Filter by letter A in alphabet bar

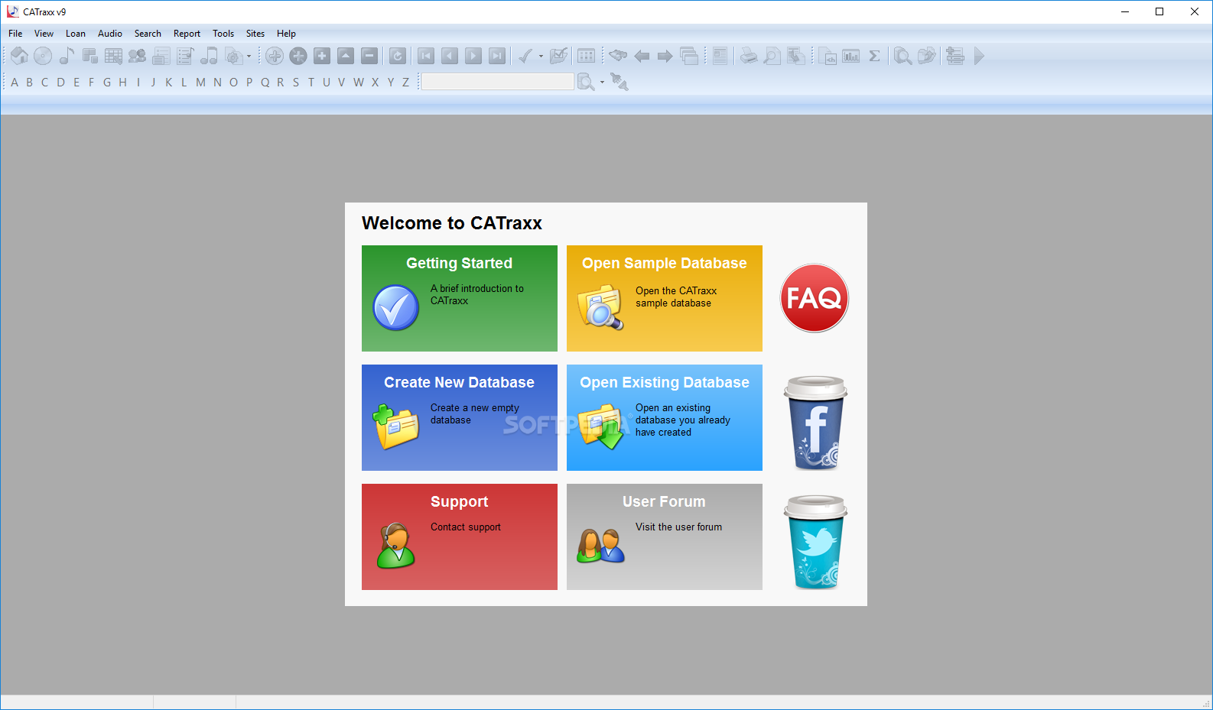pos(15,82)
